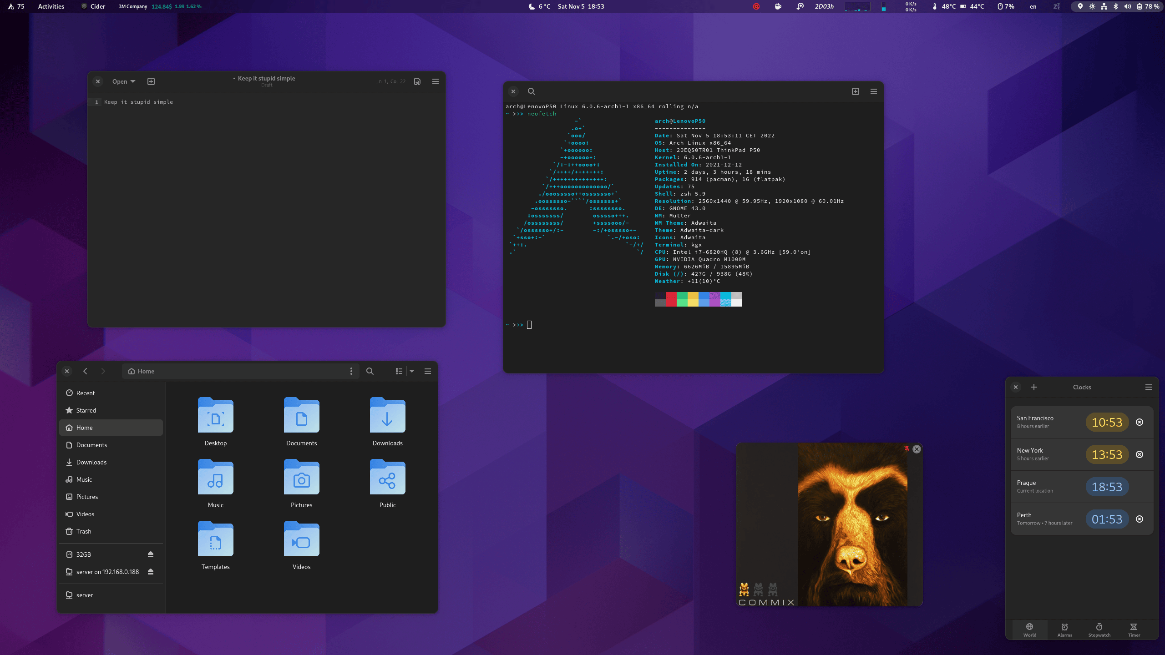Viewport: 1165px width, 655px height.
Task: Open the system status menu
Action: click(1117, 6)
